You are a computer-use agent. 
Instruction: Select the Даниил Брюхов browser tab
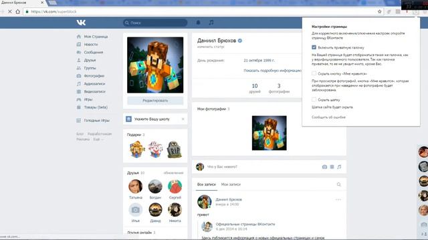coord(22,3)
